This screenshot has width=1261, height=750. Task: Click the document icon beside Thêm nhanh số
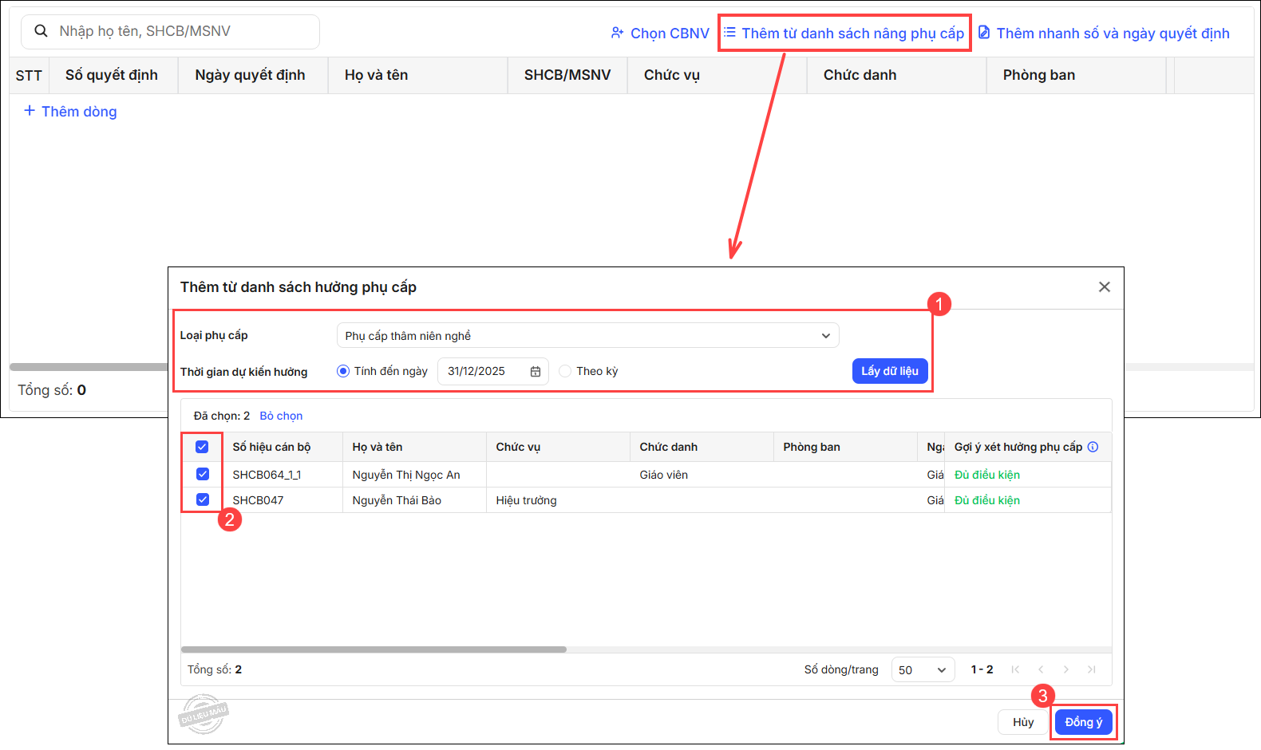click(984, 33)
